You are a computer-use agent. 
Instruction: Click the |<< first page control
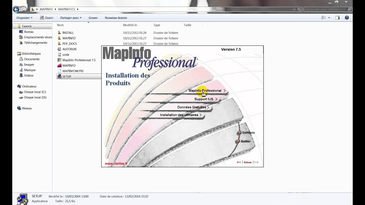pos(239,162)
